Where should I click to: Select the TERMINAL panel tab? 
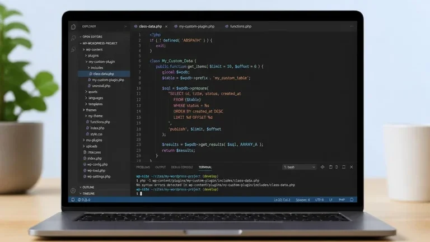205,167
